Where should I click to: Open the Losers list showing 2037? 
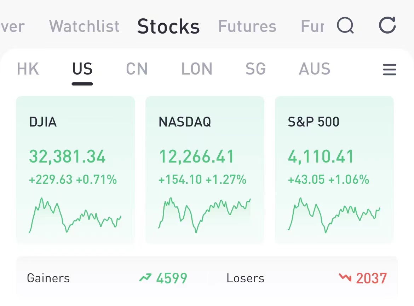[307, 278]
